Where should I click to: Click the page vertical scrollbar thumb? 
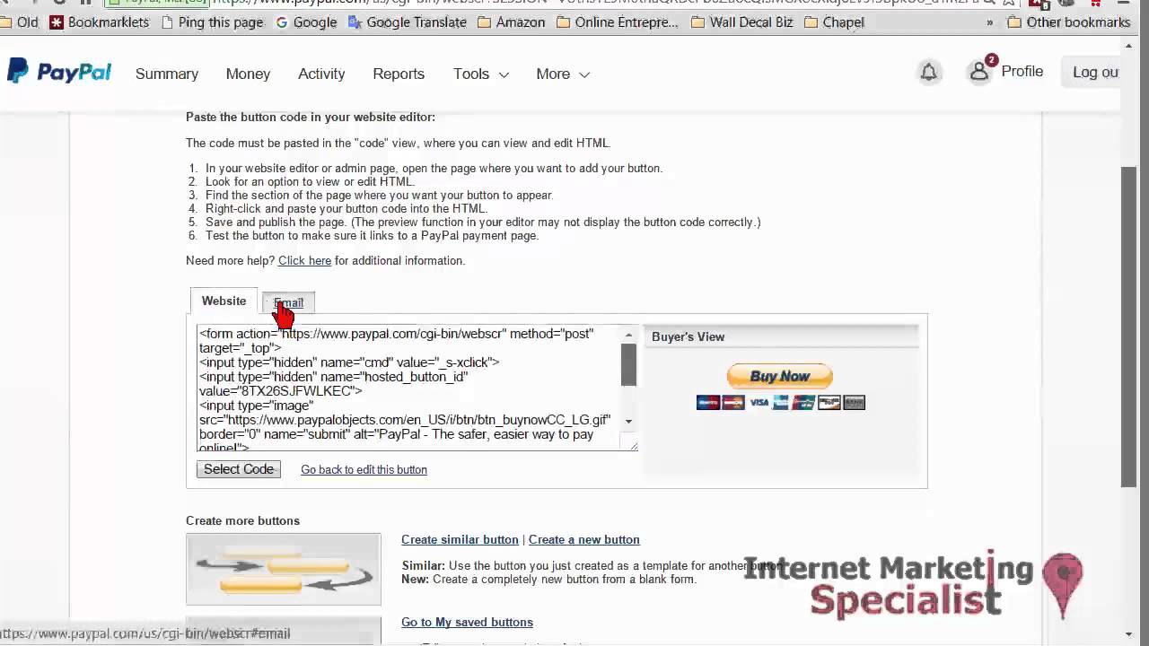click(1129, 327)
